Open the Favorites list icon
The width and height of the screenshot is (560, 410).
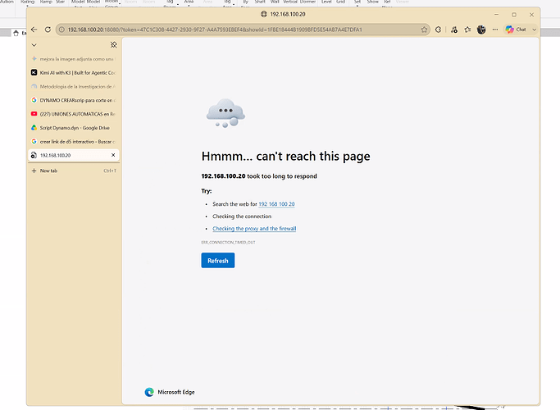click(467, 30)
